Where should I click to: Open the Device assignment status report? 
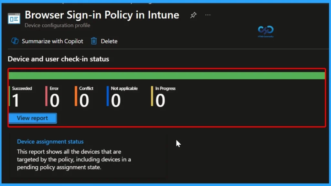tap(50, 141)
